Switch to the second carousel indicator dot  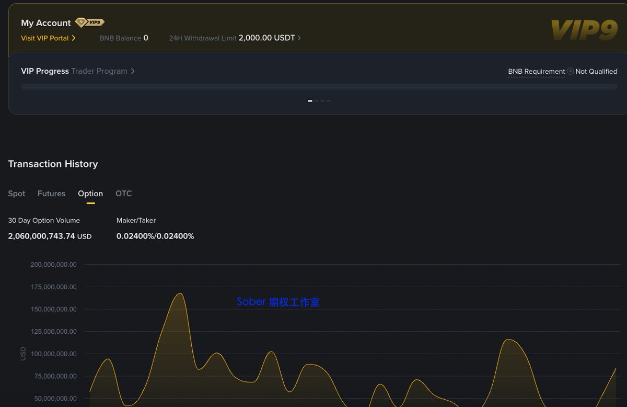[317, 100]
